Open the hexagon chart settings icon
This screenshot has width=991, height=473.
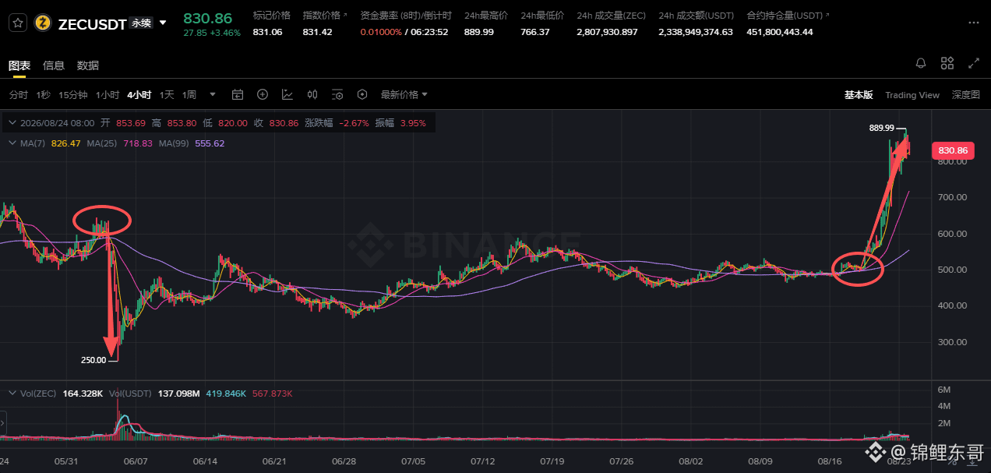pos(362,95)
